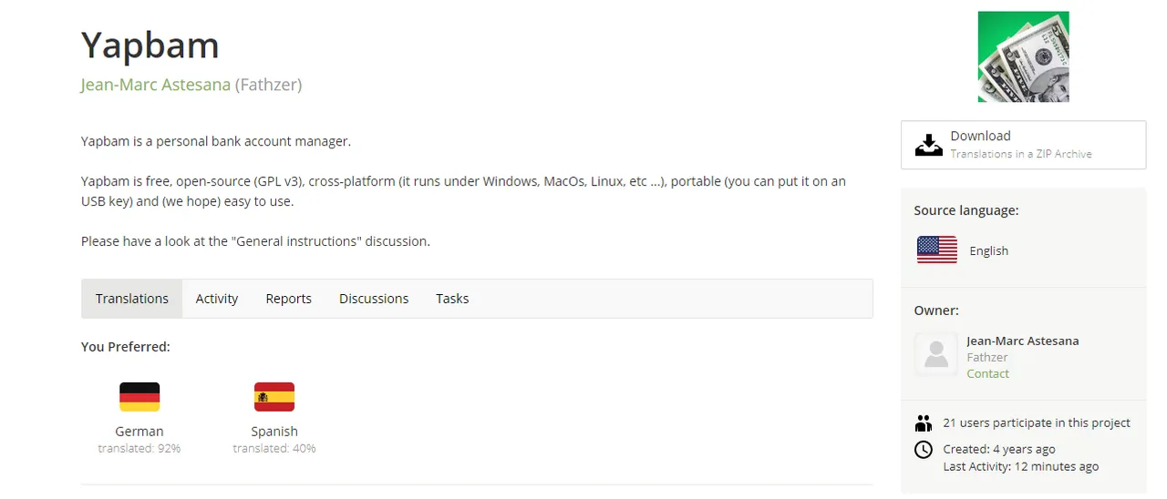Click the Download tray icon
The height and width of the screenshot is (499, 1167).
928,145
